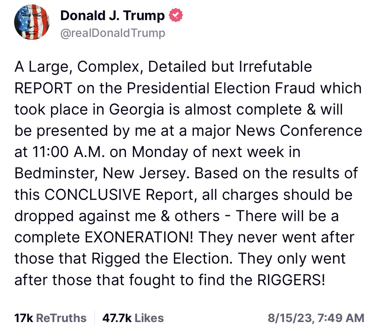Click the Likes label

149,318
